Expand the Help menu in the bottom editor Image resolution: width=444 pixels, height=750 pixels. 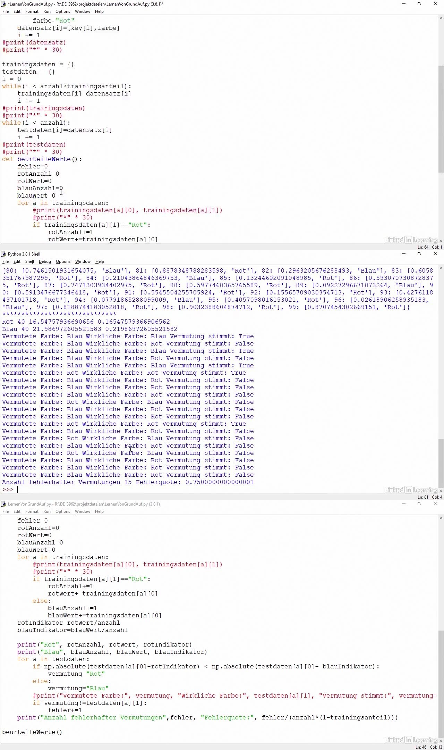click(99, 511)
